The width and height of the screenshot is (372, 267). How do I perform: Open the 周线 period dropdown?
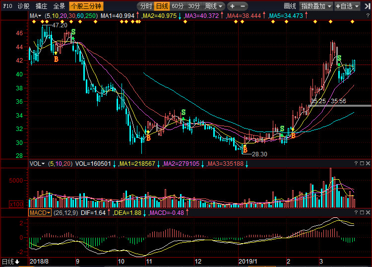coord(213,6)
